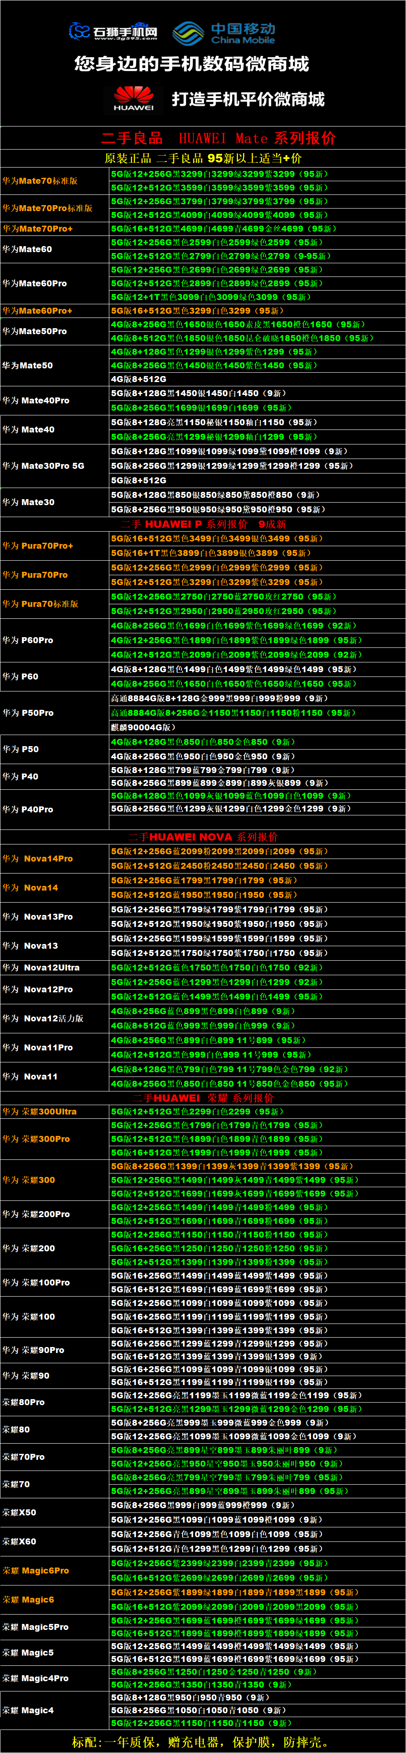
Task: Click the 石狮手机网 logo icon
Action: point(80,31)
